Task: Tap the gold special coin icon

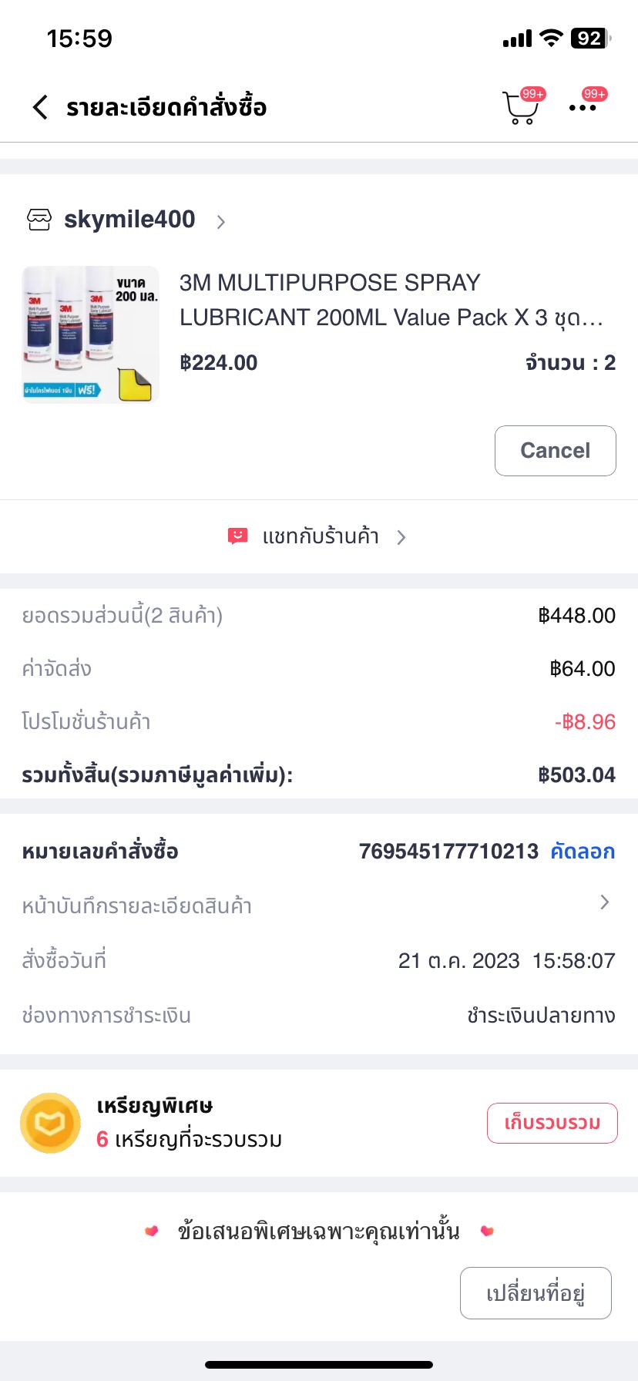Action: pos(50,1123)
